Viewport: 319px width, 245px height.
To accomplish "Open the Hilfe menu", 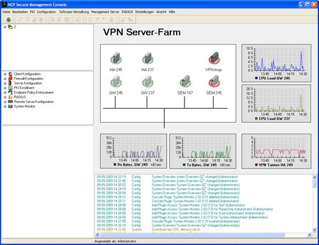I will pos(172,12).
